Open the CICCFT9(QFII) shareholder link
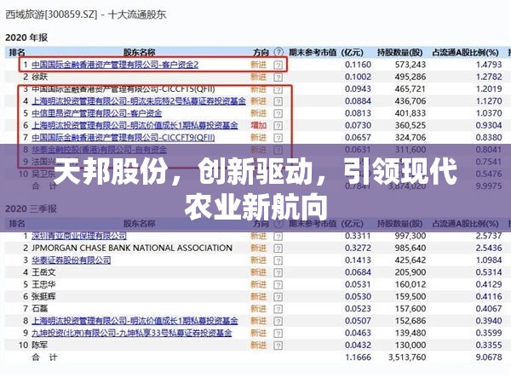This screenshot has width=511, height=377. pos(123,137)
